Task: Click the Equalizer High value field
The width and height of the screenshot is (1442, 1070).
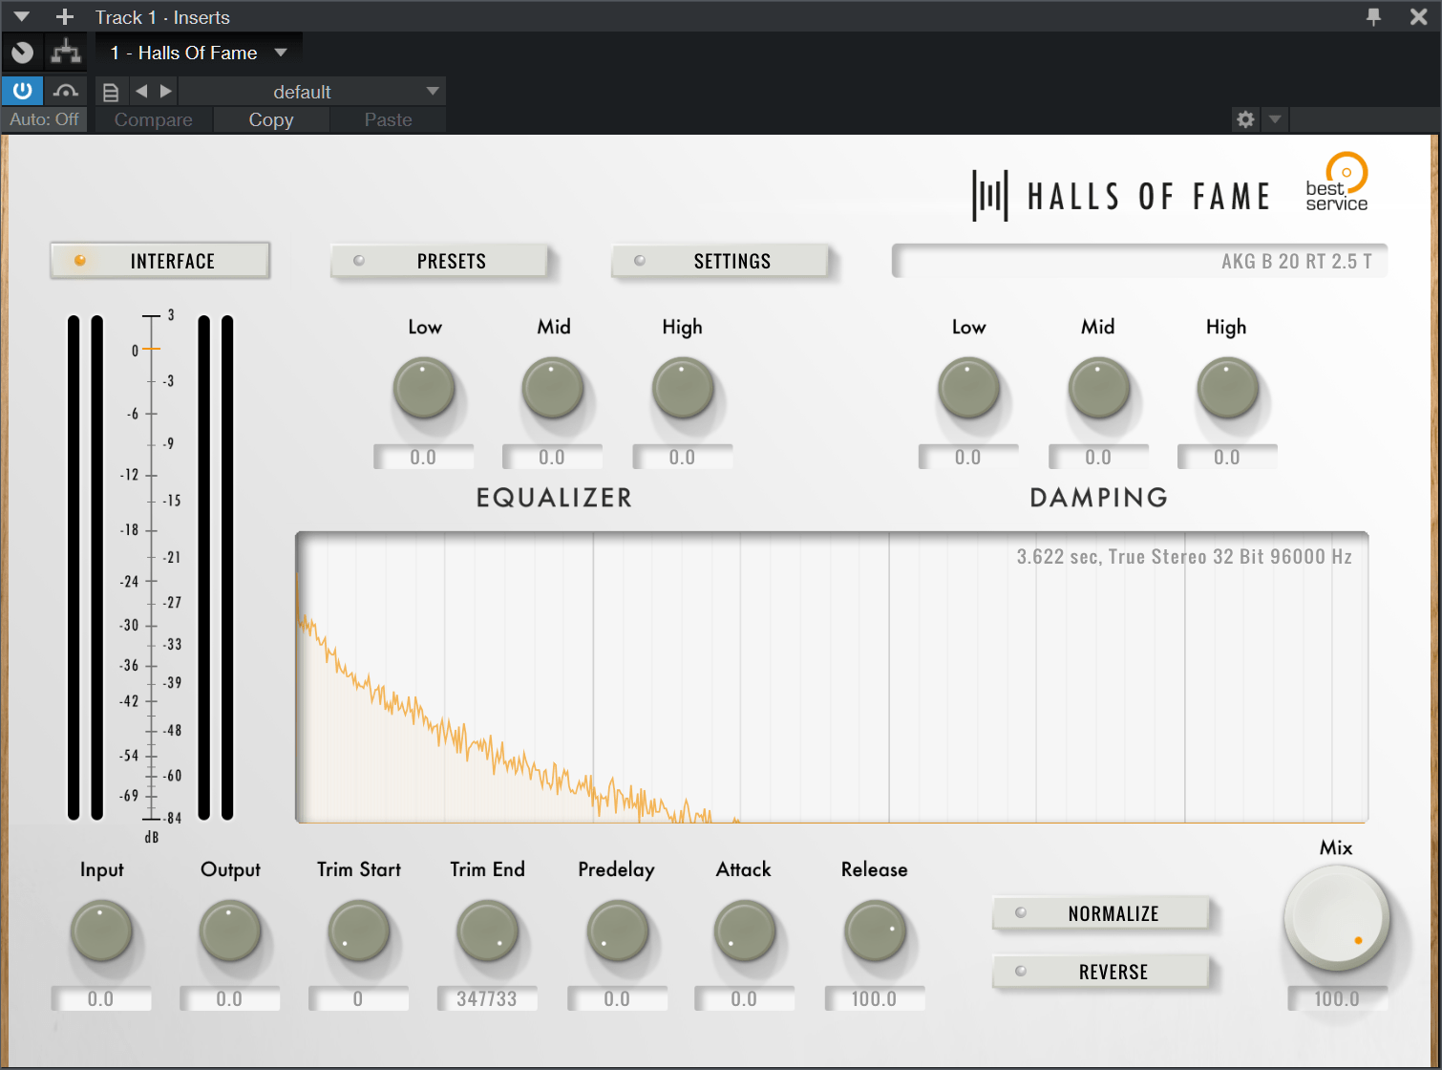Action: [x=682, y=457]
